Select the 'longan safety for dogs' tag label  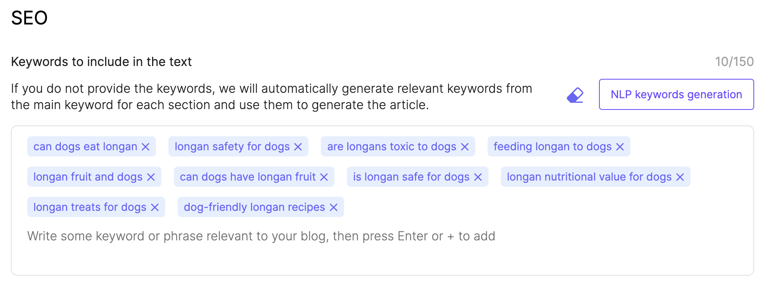[232, 147]
